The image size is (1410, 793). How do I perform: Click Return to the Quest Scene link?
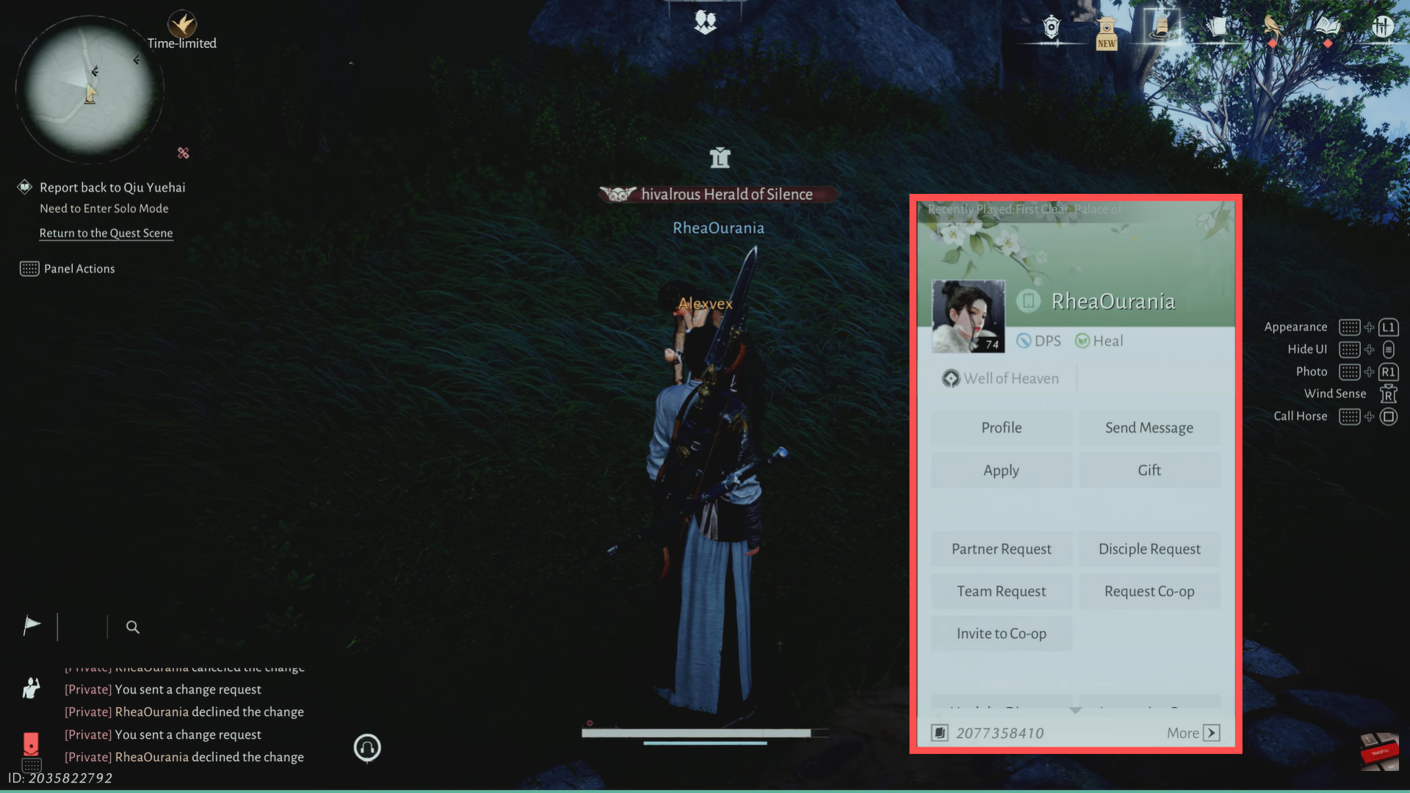coord(106,233)
